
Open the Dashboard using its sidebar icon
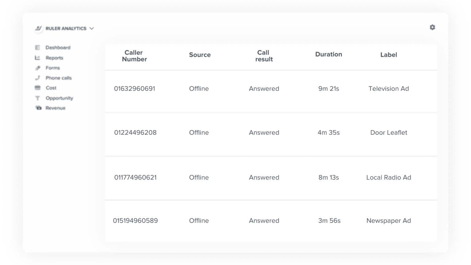[37, 48]
